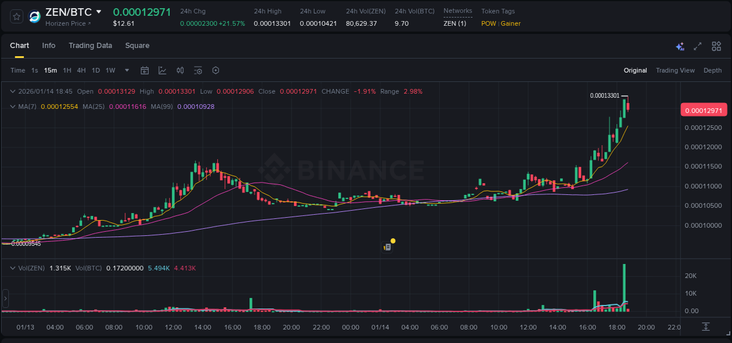732x343 pixels.
Task: Open the indicator settings icon
Action: click(x=198, y=70)
